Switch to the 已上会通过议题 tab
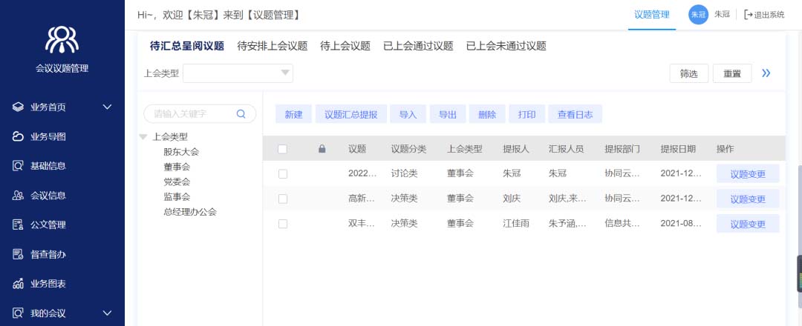 [417, 46]
